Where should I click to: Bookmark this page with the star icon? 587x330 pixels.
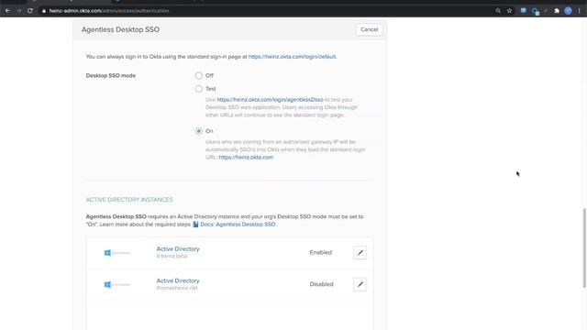click(510, 11)
